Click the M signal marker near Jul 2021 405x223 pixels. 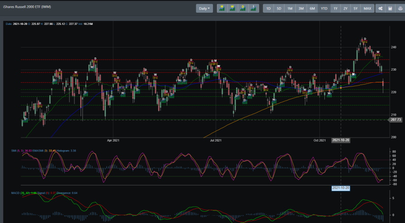click(215, 61)
